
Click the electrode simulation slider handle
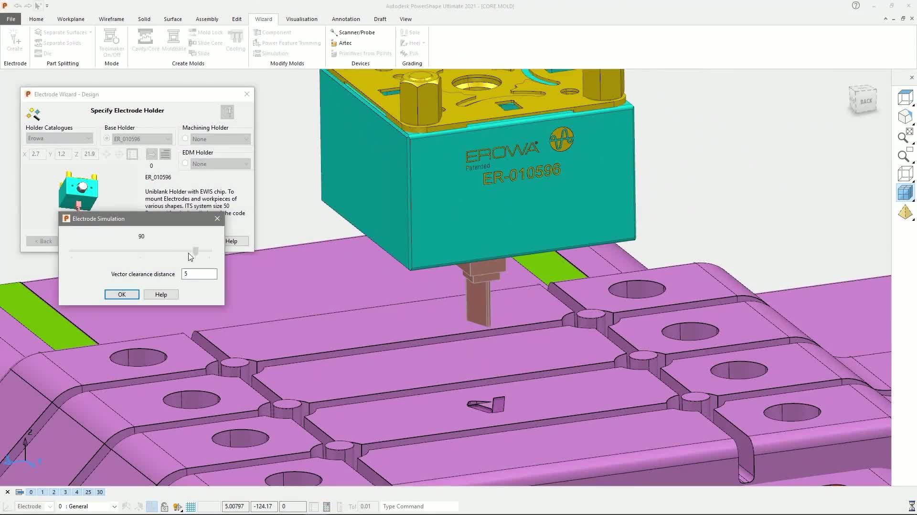pyautogui.click(x=195, y=251)
